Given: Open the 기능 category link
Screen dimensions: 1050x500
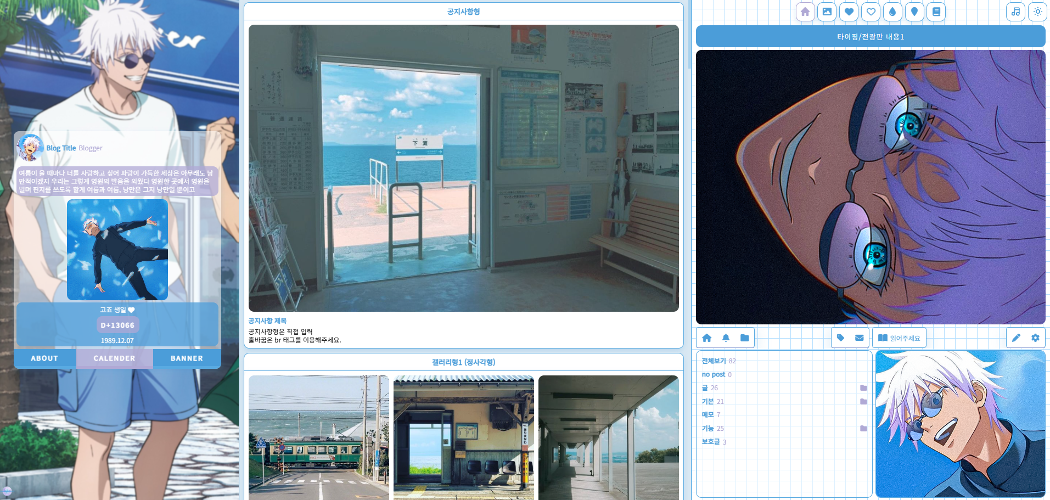Looking at the screenshot, I should 708,429.
